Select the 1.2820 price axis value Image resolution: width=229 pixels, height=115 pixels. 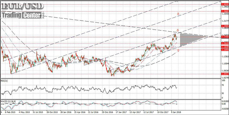tap(225, 28)
